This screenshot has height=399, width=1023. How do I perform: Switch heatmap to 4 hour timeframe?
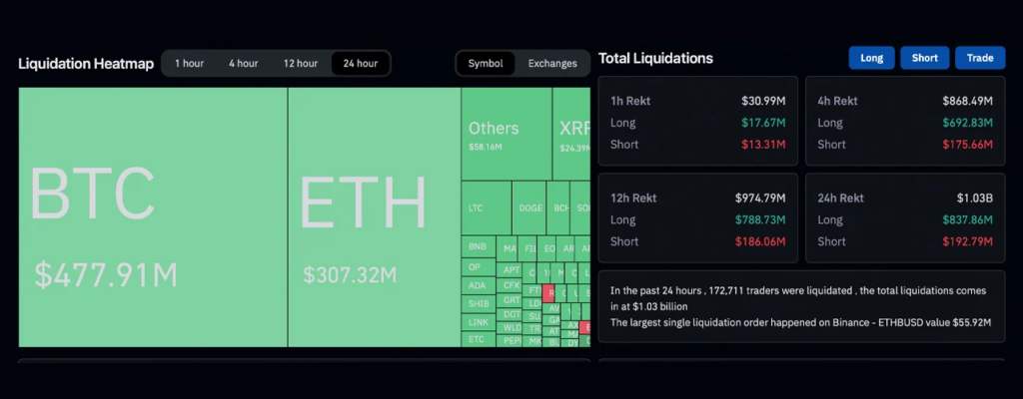[244, 63]
